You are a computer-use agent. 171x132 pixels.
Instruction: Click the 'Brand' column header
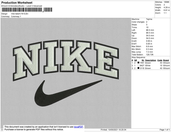[166, 60]
